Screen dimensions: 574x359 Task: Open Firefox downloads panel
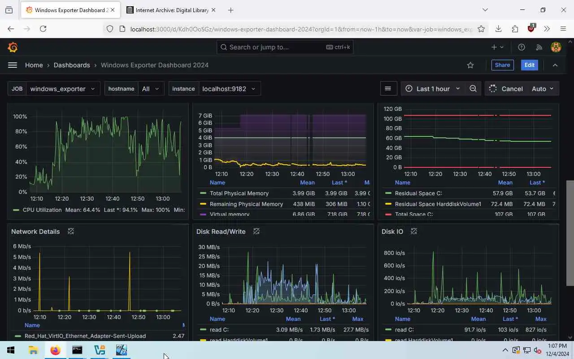coord(498,29)
